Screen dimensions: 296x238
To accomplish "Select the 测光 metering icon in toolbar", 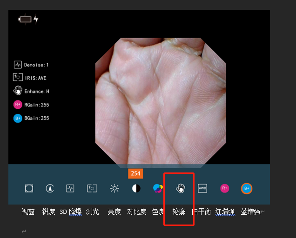I will (x=92, y=188).
